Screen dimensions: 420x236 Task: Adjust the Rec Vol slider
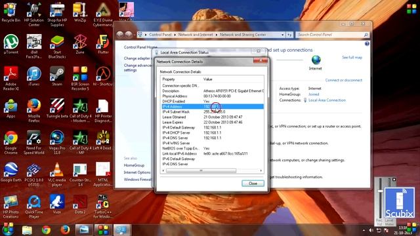tap(380, 191)
